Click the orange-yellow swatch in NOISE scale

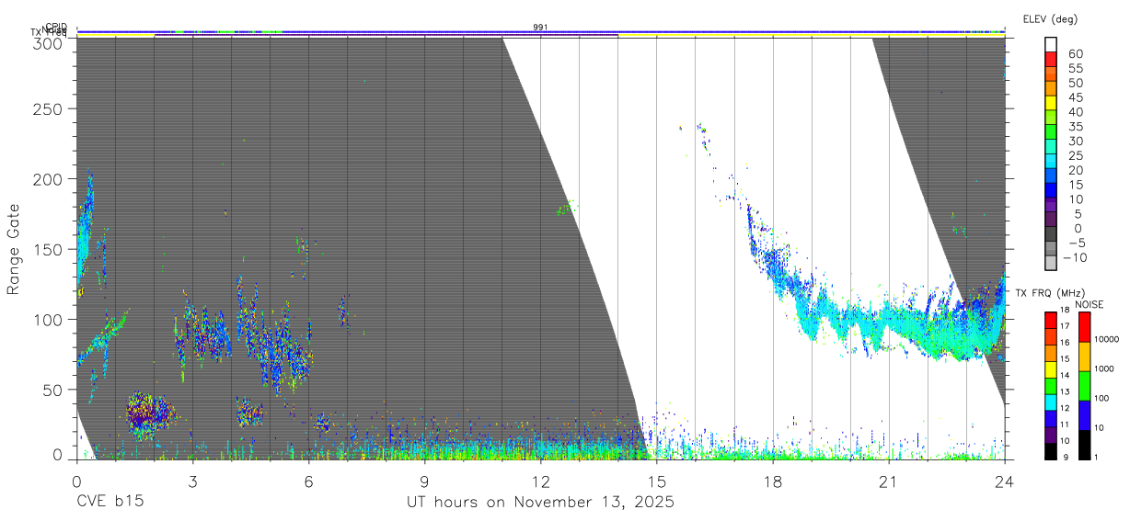click(1086, 357)
